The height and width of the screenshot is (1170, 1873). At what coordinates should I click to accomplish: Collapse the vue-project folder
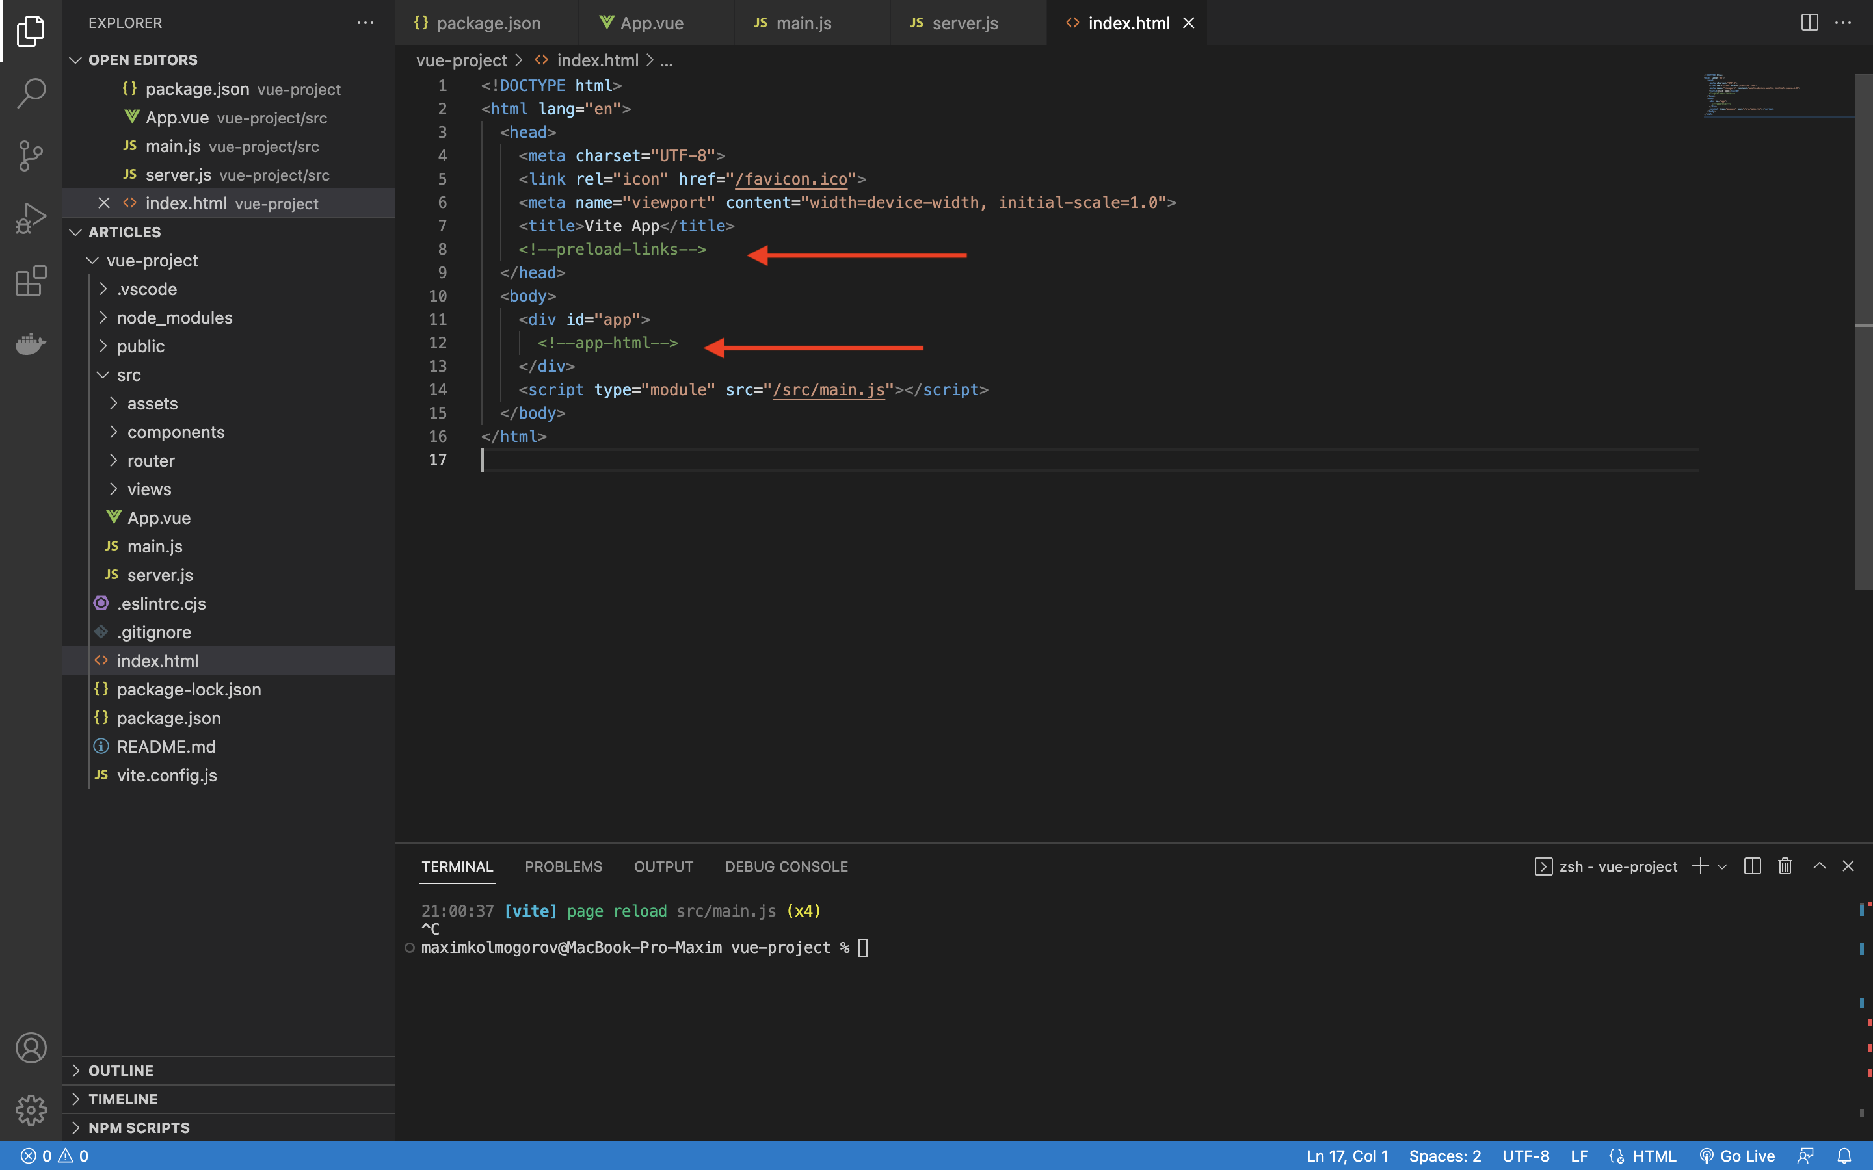pos(228,261)
